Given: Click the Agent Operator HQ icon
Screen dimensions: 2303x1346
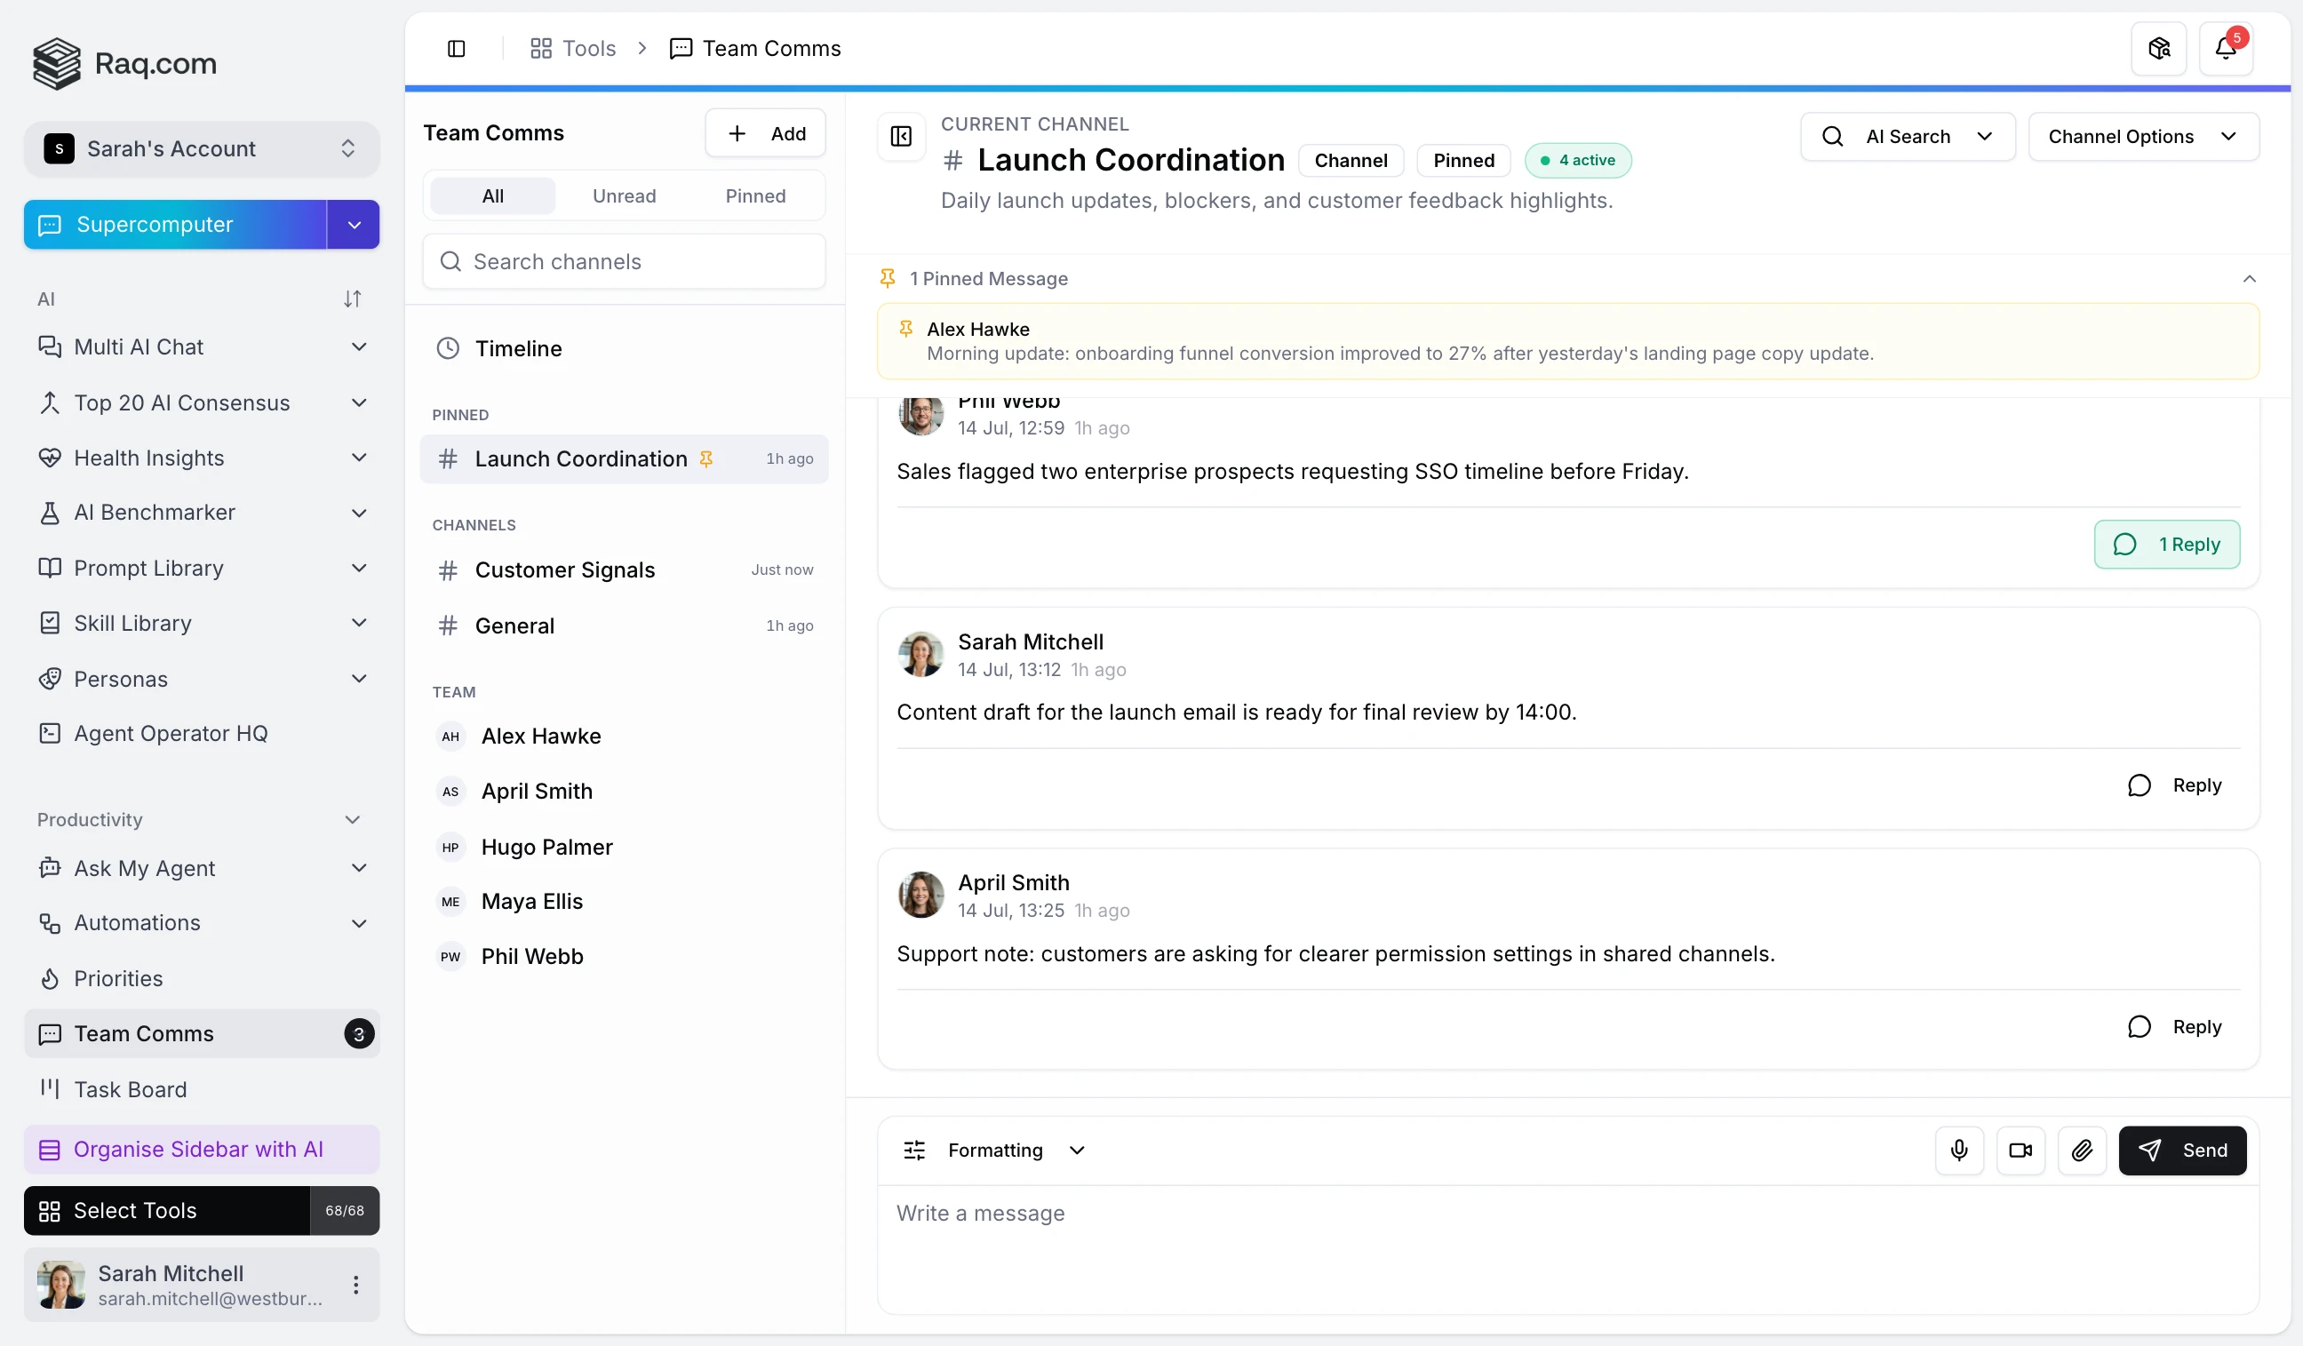Looking at the screenshot, I should [50, 733].
